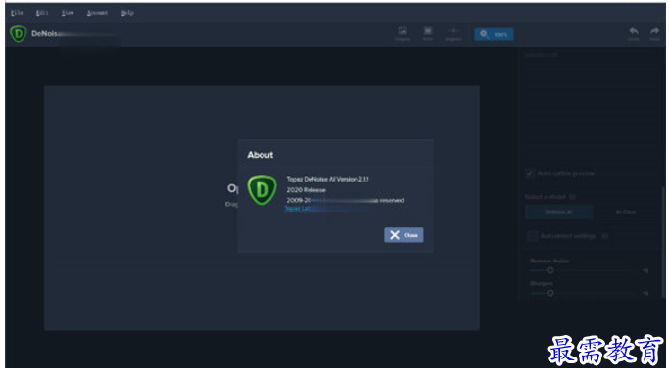Select the AI Clear model button

[x=626, y=212]
